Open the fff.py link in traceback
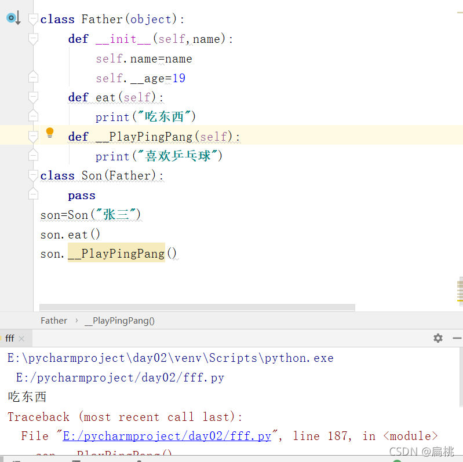The width and height of the screenshot is (463, 462). point(167,436)
